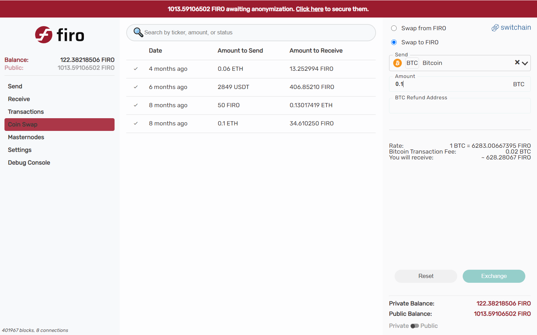Click the search magnifier icon
Viewport: 537px width, 335px height.
pos(138,32)
